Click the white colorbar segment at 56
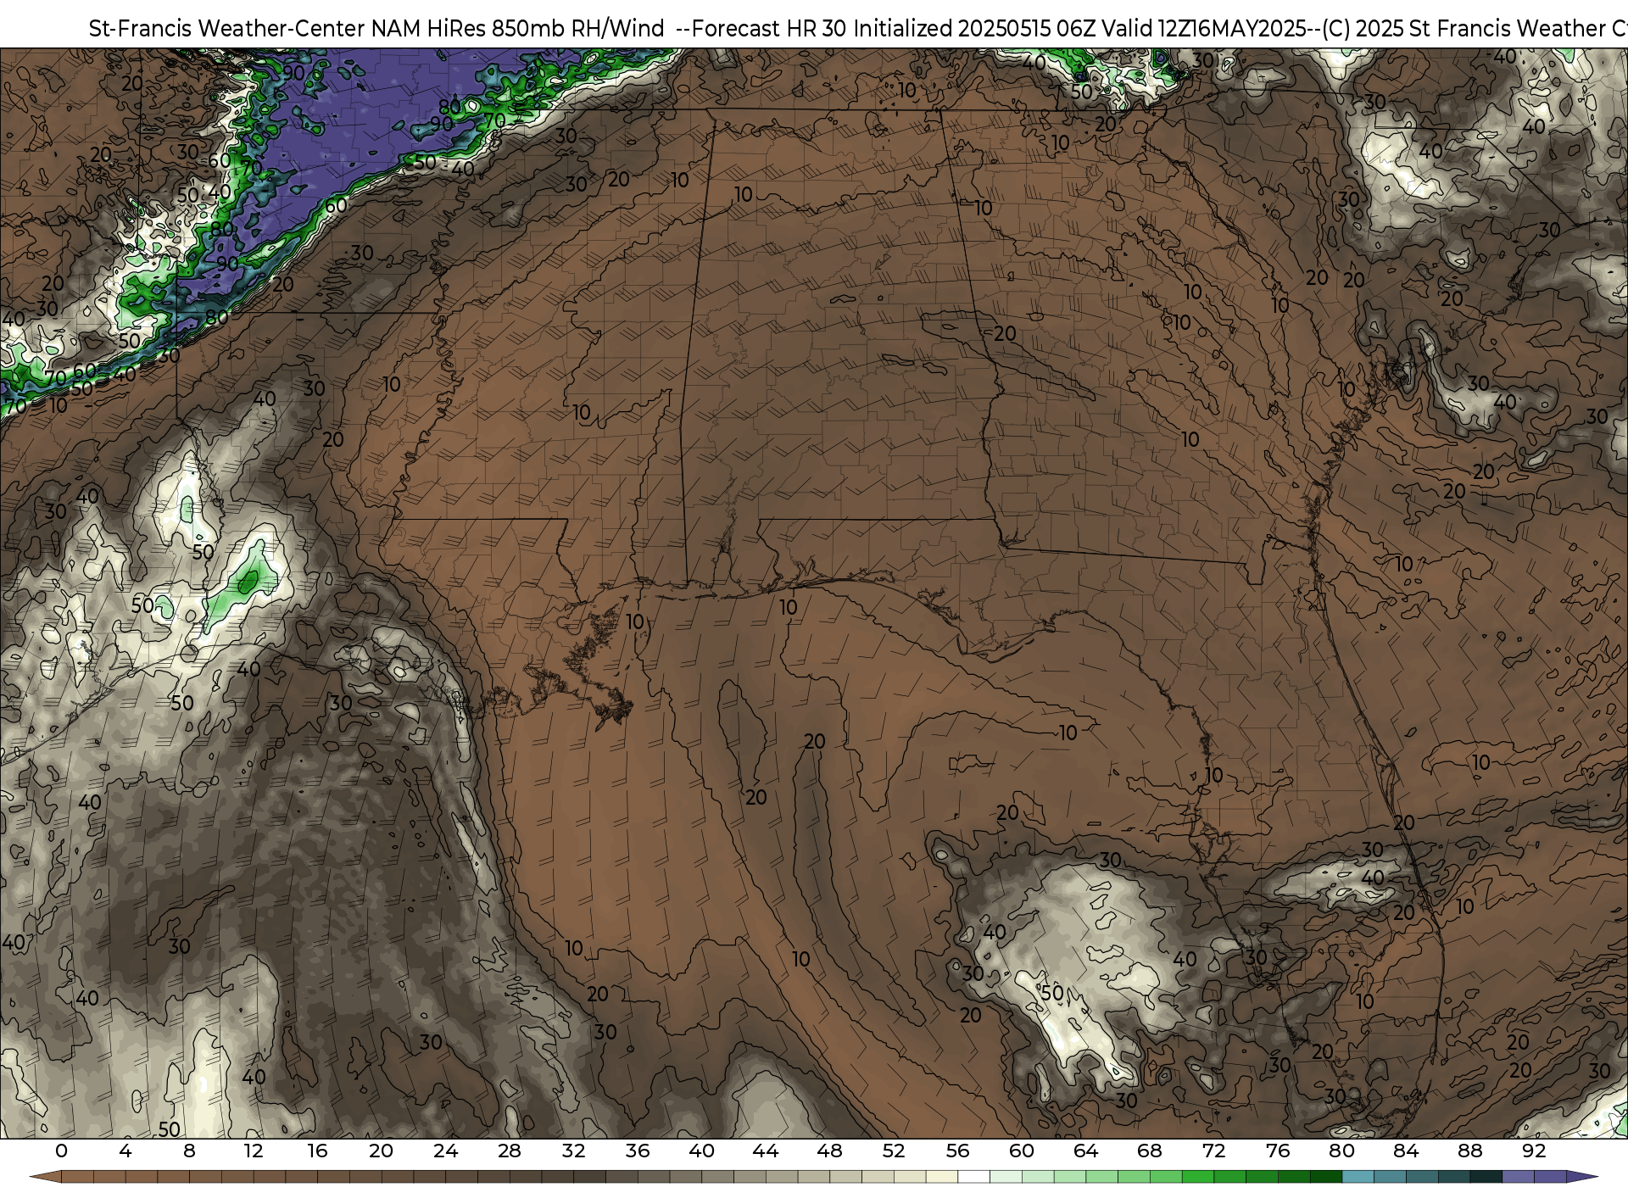1628x1187 pixels. click(x=973, y=1178)
